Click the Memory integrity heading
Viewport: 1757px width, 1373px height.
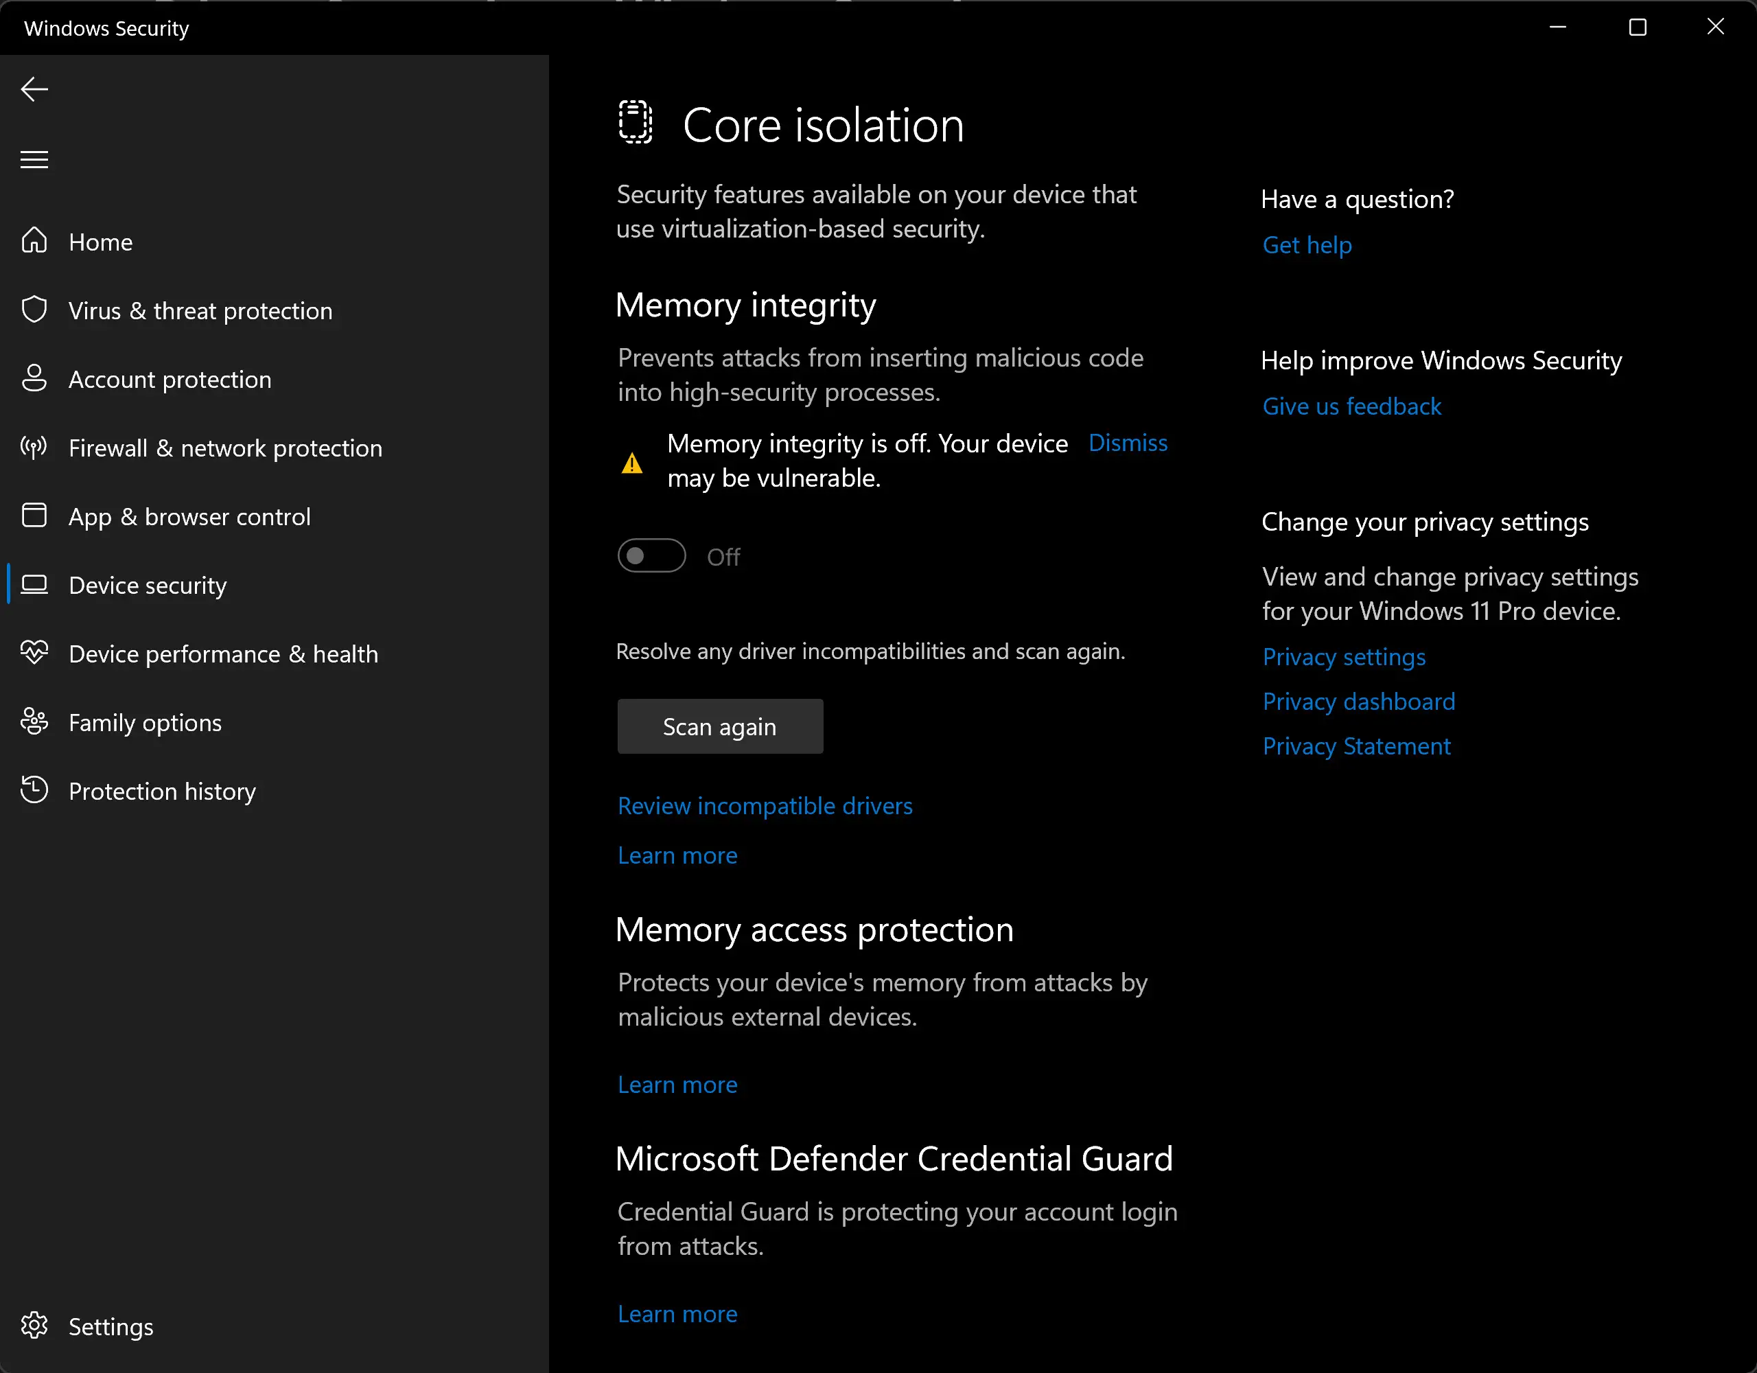tap(746, 305)
